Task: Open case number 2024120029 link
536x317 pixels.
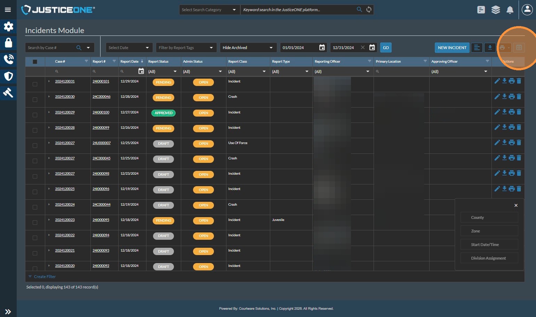Action: click(65, 112)
